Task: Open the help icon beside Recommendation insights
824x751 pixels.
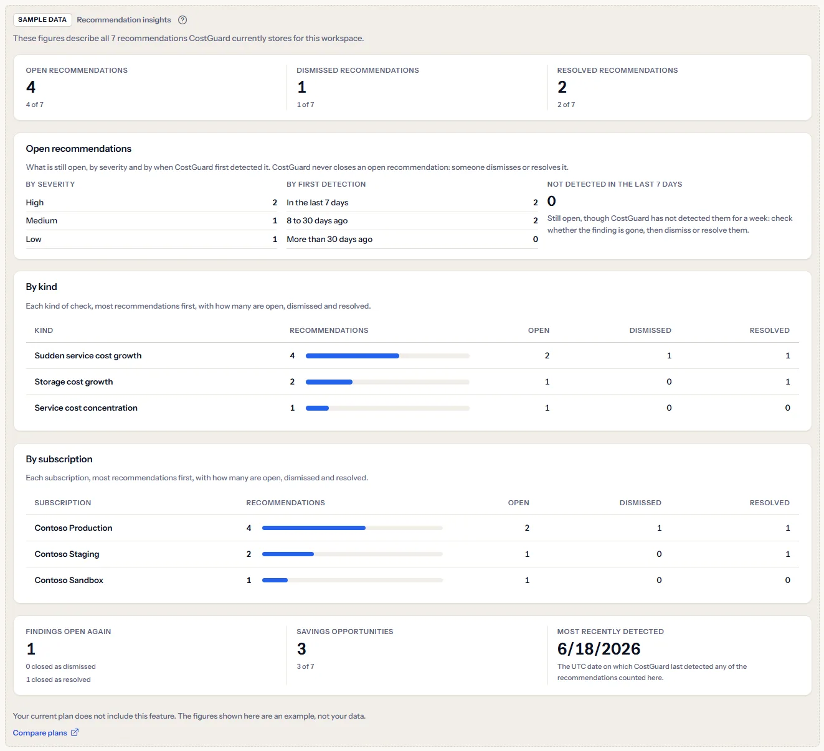Action: (x=182, y=20)
